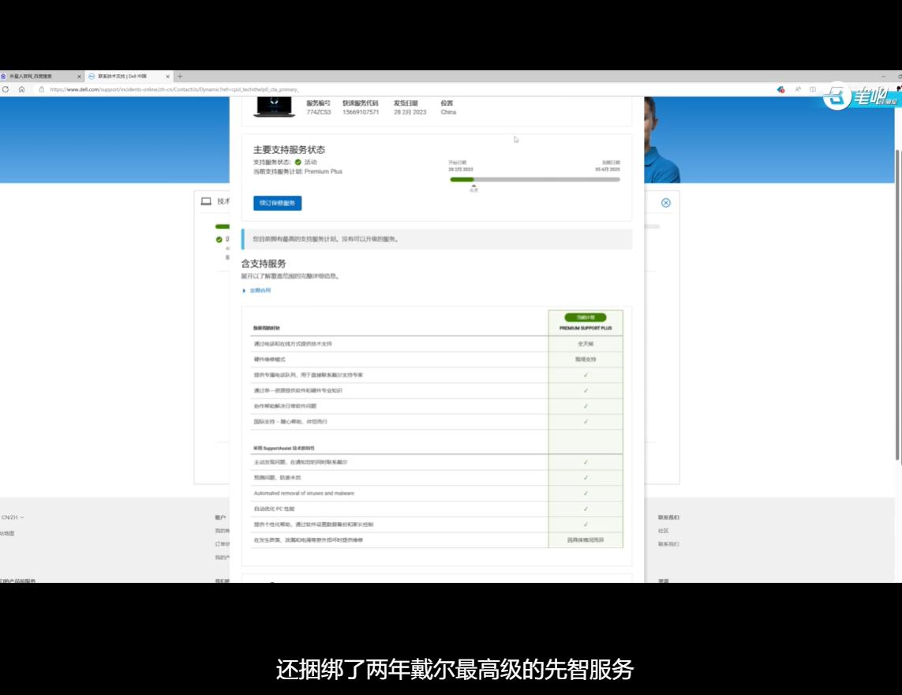
Task: Click the split screen browser icon
Action: (813, 89)
